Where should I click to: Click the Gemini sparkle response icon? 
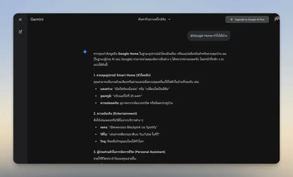pos(85,52)
